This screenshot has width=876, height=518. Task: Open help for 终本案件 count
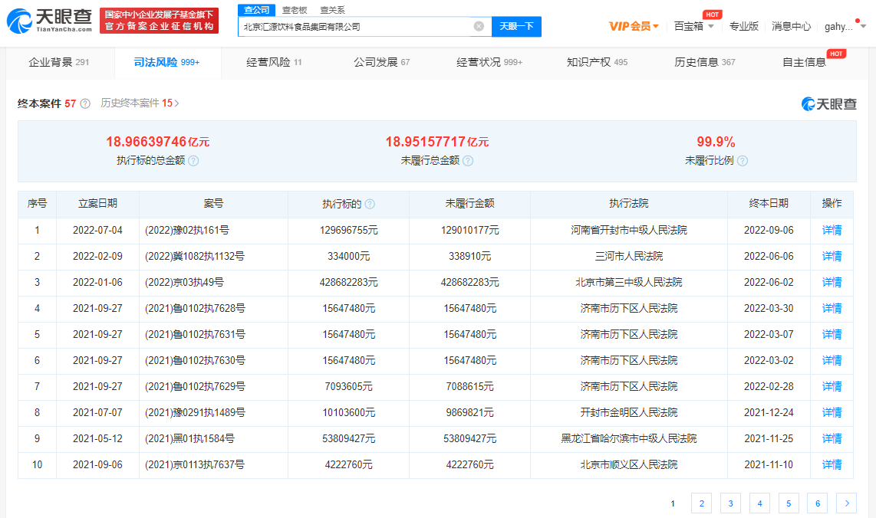click(85, 103)
